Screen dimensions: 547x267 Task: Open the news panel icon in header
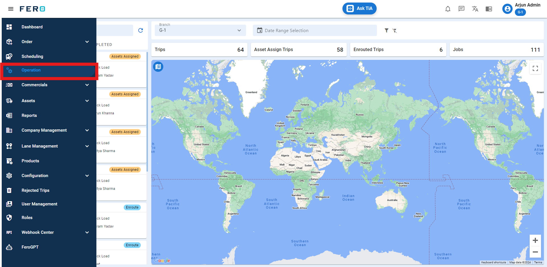(489, 9)
